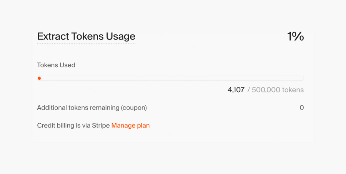
Task: Click the Tokens Used label
Action: [x=56, y=65]
